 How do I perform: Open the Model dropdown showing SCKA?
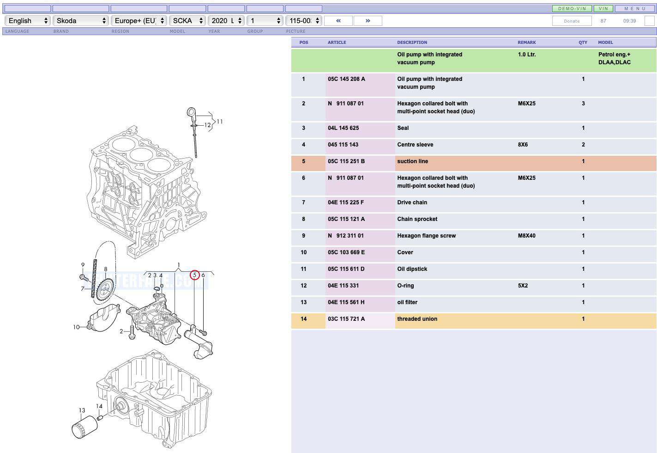(187, 21)
